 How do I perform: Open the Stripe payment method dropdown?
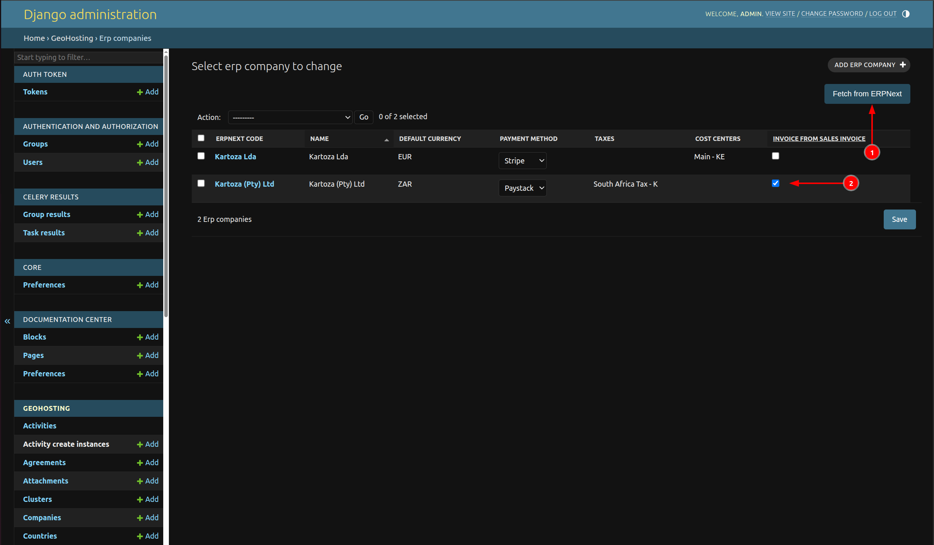point(522,161)
